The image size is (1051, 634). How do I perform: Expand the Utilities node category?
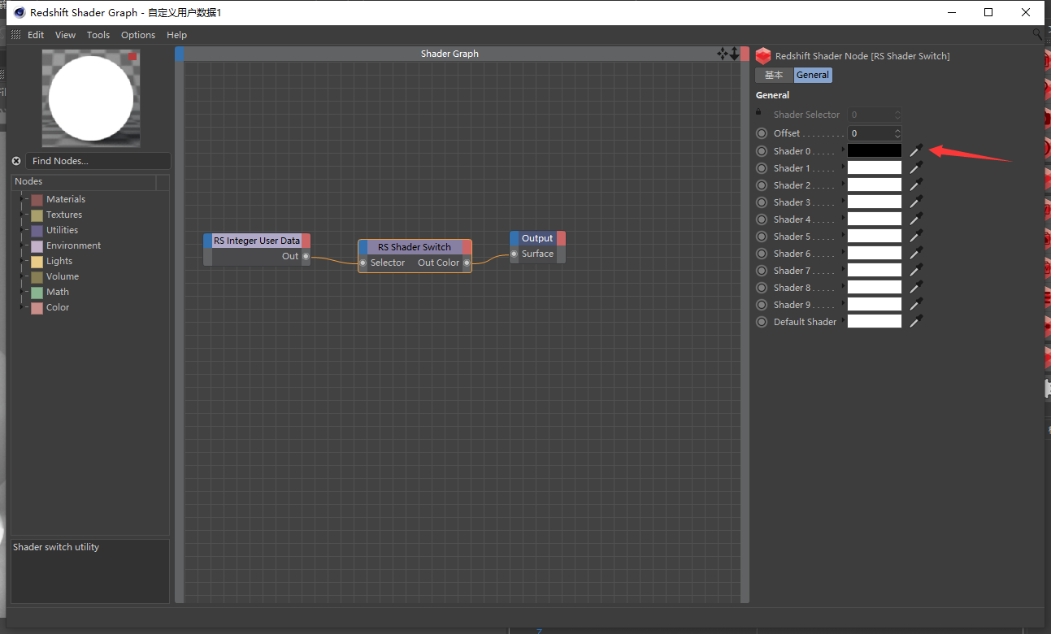pyautogui.click(x=22, y=230)
